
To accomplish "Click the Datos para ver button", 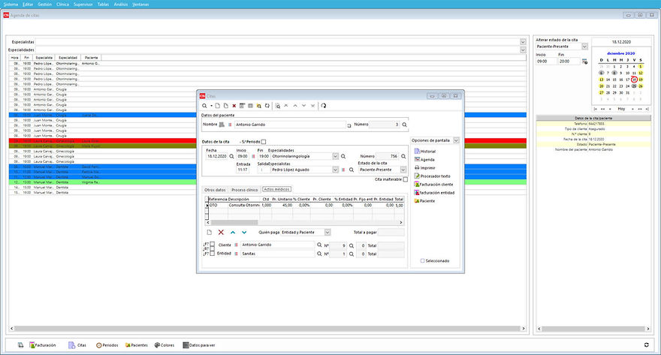I will coord(199,345).
